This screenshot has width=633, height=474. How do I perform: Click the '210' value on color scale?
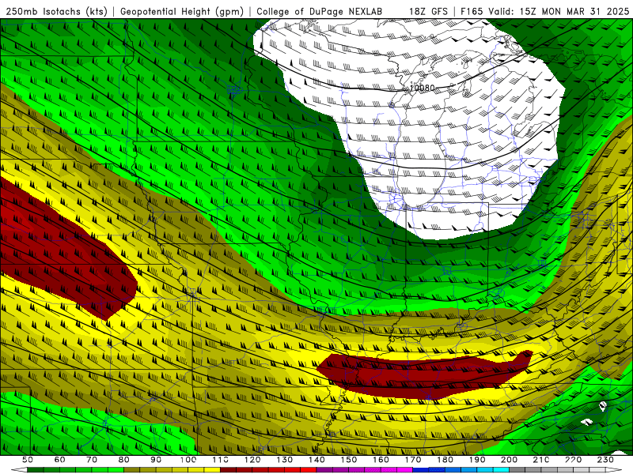(541, 460)
